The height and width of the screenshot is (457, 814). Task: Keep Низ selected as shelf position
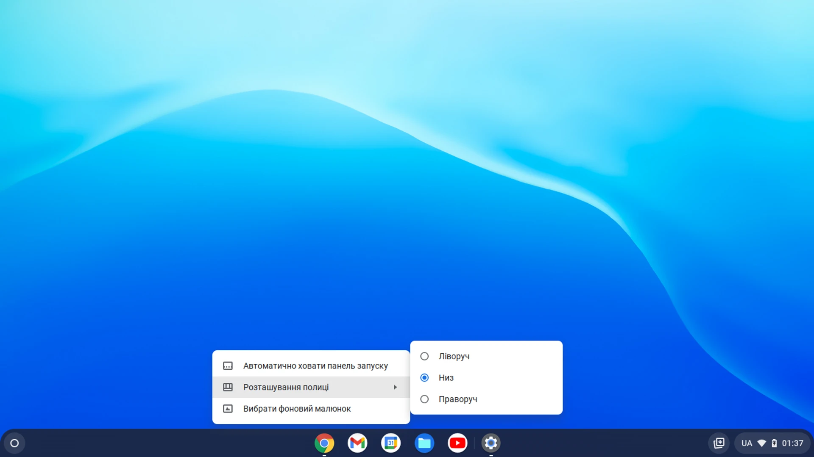[424, 377]
